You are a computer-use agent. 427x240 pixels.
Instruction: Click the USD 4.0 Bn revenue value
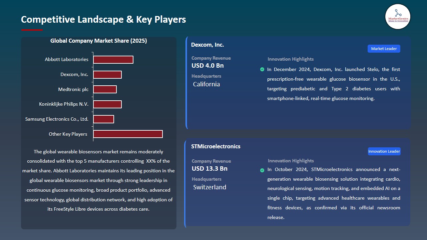point(207,66)
